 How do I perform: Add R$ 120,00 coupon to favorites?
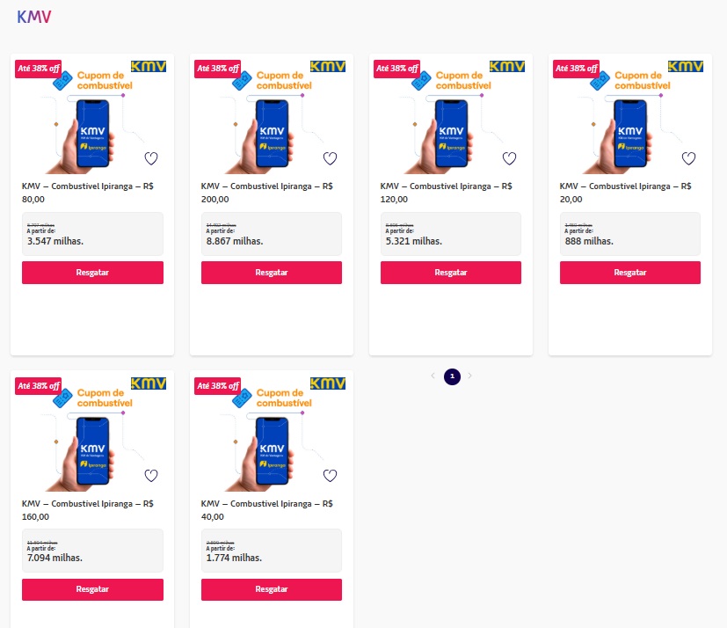coord(509,158)
